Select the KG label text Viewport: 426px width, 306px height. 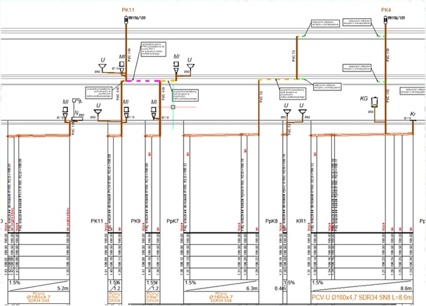tap(364, 99)
